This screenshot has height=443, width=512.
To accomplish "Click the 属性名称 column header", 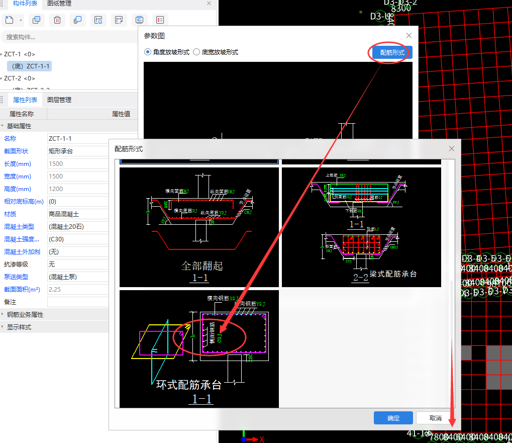I will click(x=22, y=114).
